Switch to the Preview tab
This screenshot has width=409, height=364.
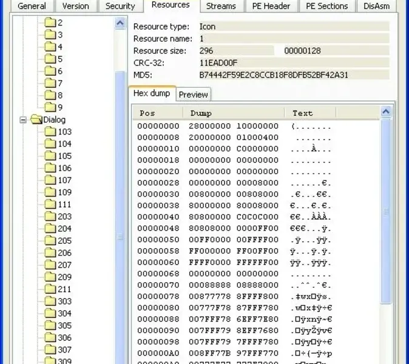point(194,95)
